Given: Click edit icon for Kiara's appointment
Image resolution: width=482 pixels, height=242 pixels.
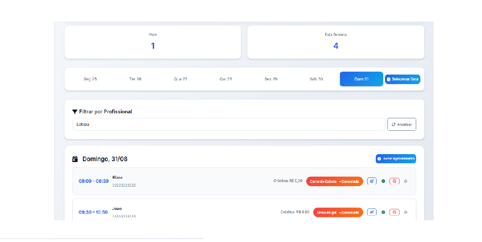Looking at the screenshot, I should point(372,181).
